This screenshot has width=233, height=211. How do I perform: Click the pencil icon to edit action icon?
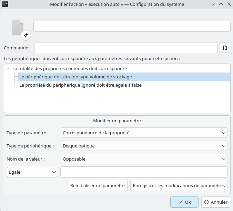click(x=26, y=35)
